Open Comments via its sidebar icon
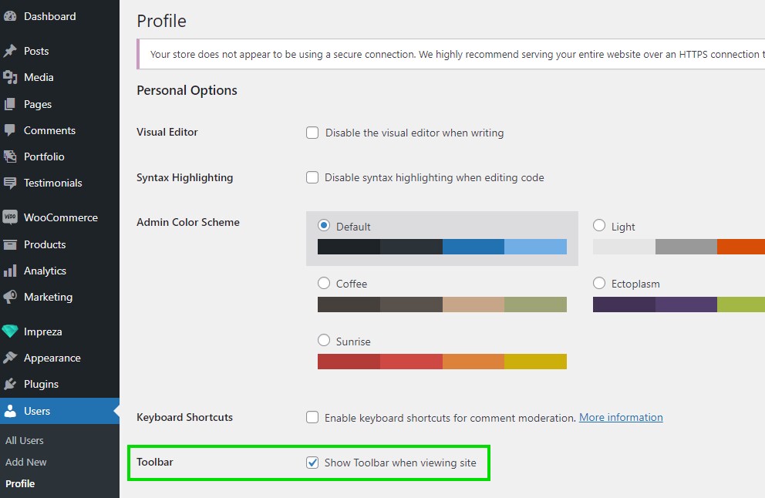 [x=11, y=130]
